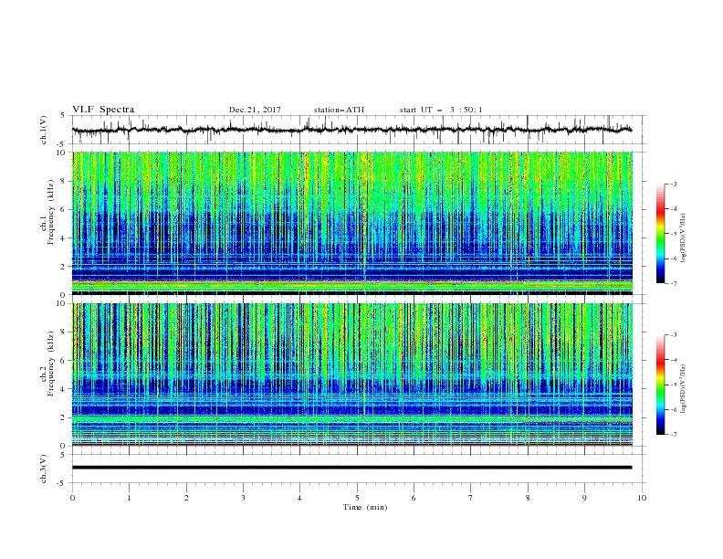Click the ch.1 colorbar gradient

660,234
